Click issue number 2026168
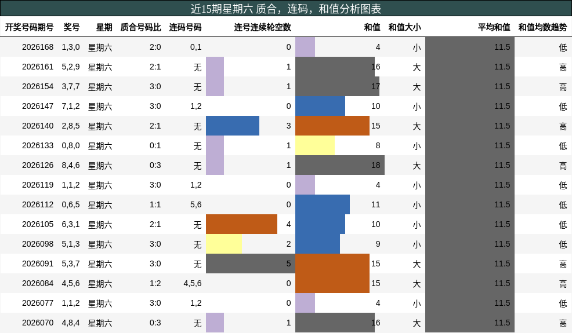The height and width of the screenshot is (333, 572). click(38, 47)
